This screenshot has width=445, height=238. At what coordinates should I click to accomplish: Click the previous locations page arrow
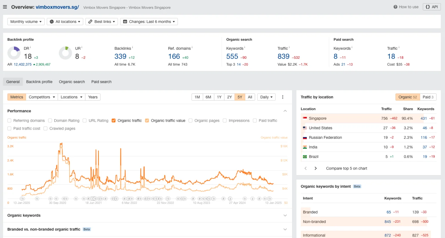click(305, 168)
